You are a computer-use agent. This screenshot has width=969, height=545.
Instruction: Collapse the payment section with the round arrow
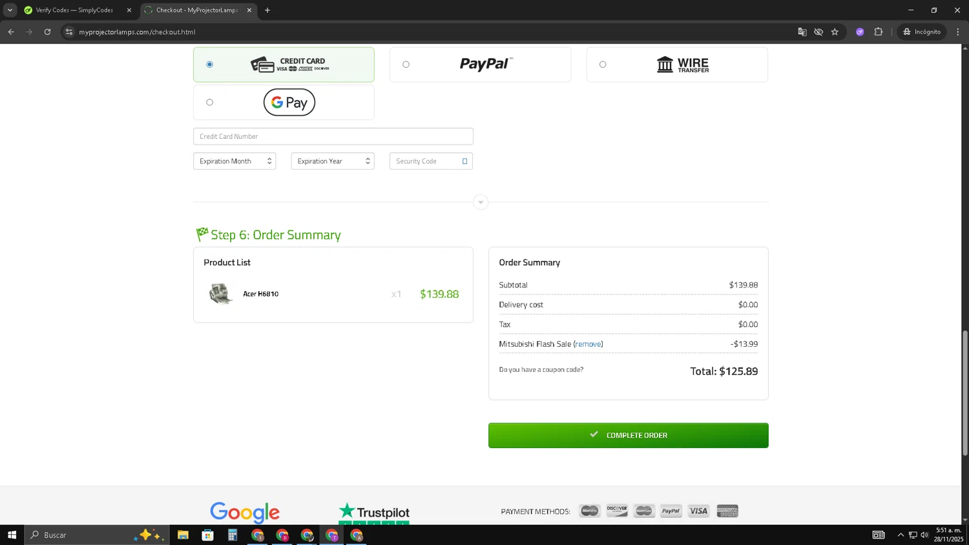tap(481, 202)
